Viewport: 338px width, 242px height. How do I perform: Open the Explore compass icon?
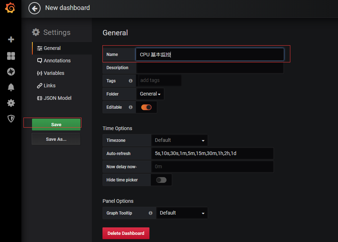click(x=11, y=72)
